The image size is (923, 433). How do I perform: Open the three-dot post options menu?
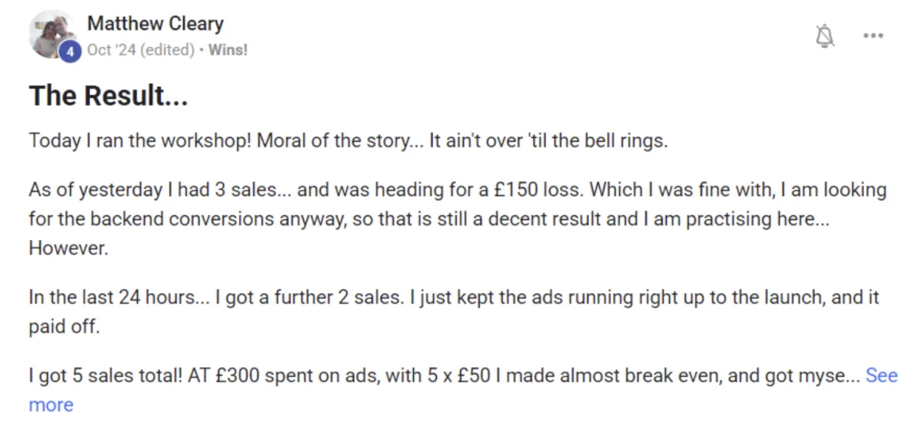[873, 35]
